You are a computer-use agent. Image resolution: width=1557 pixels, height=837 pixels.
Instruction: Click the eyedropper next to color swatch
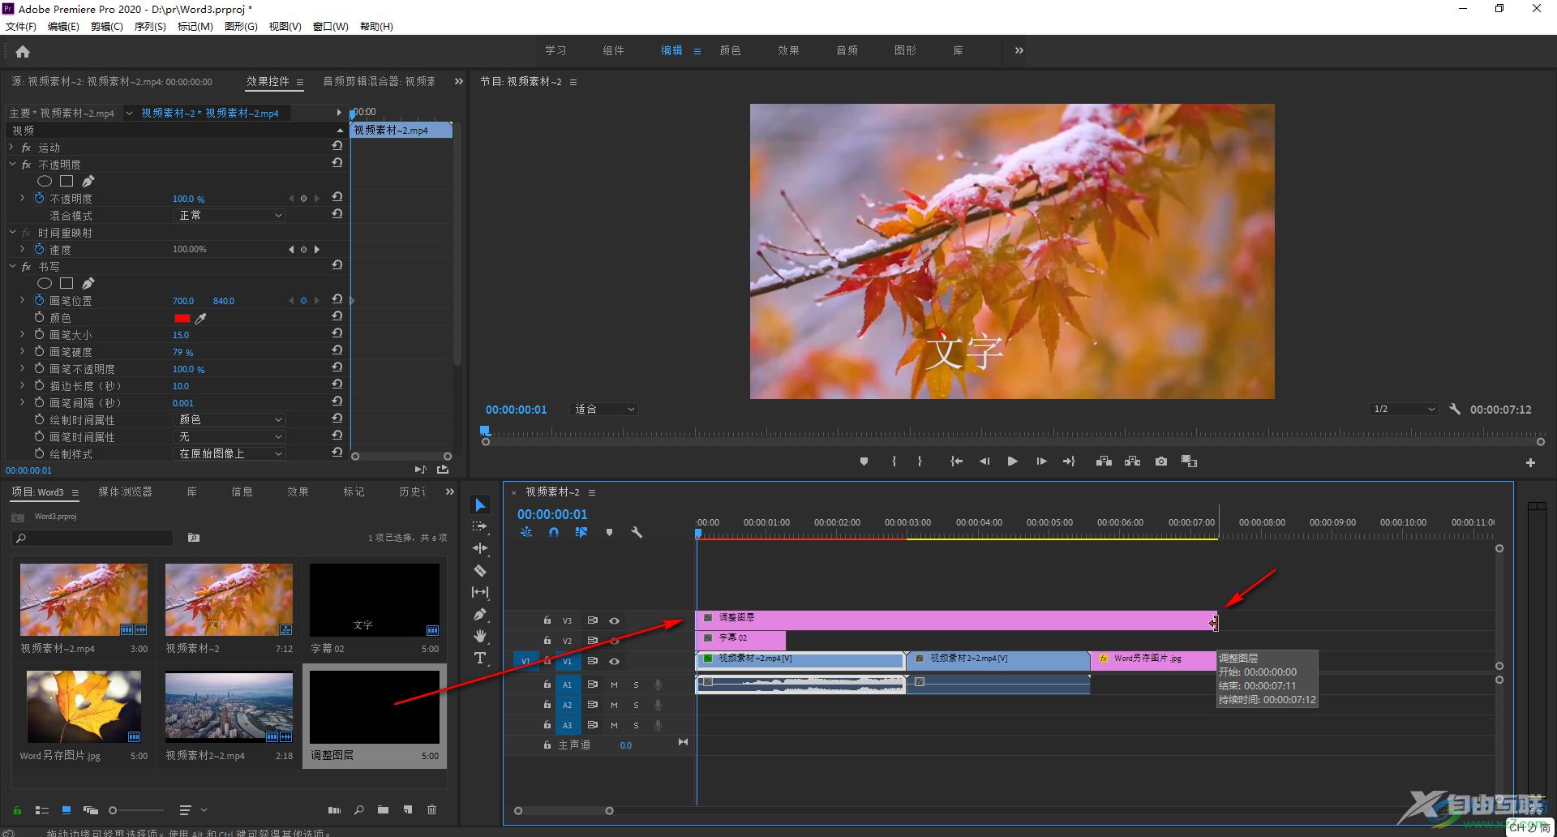200,318
